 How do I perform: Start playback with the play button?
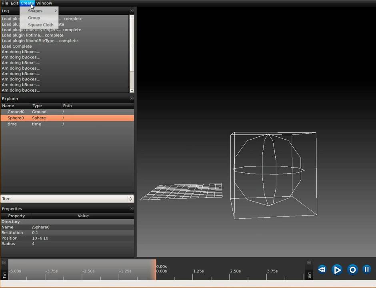pyautogui.click(x=337, y=270)
